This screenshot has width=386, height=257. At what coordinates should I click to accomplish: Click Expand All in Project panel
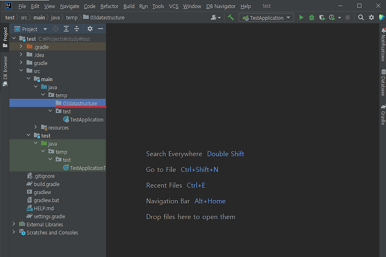click(66, 29)
